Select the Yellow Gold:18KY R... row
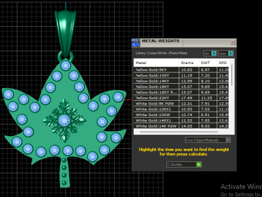The height and width of the screenshot is (197, 262). coord(181,92)
